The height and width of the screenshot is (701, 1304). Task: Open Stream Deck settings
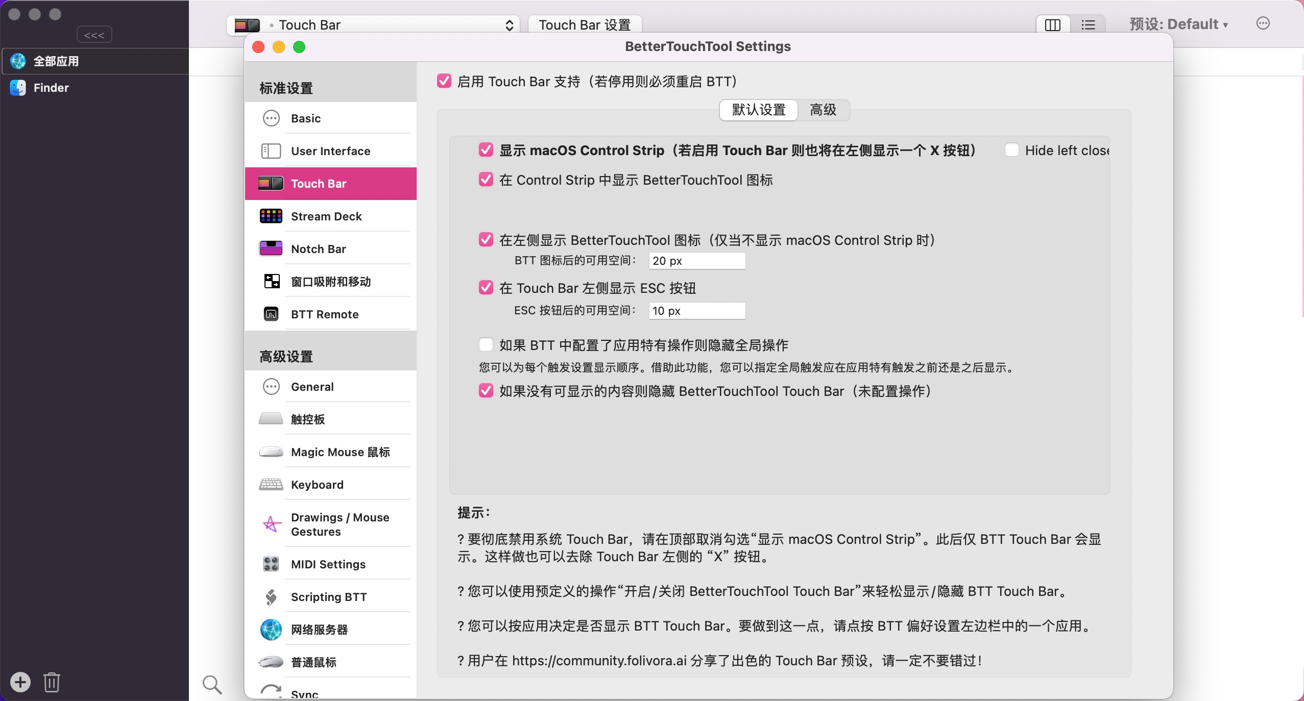coord(331,216)
